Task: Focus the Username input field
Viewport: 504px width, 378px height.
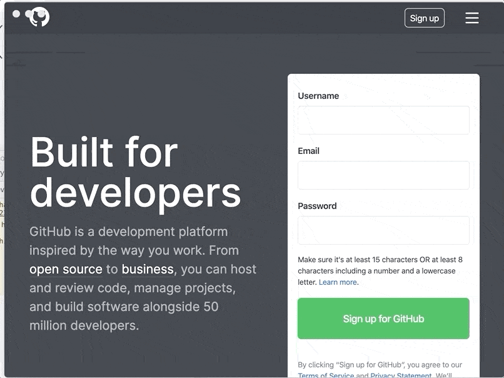Action: [383, 120]
